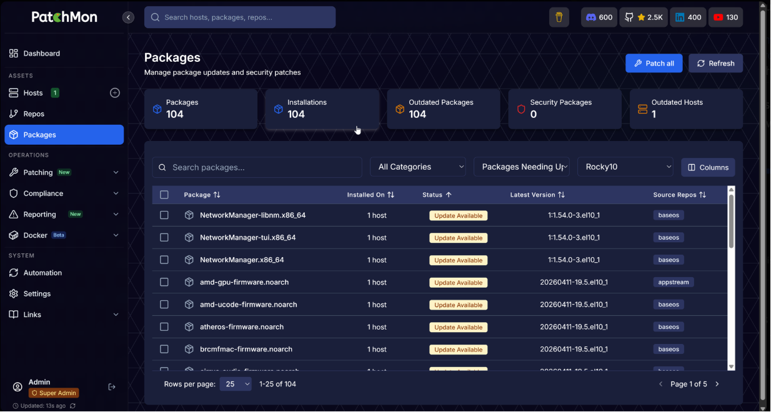The width and height of the screenshot is (771, 412).
Task: Click the packages table vertical scrollbar
Action: 731,222
